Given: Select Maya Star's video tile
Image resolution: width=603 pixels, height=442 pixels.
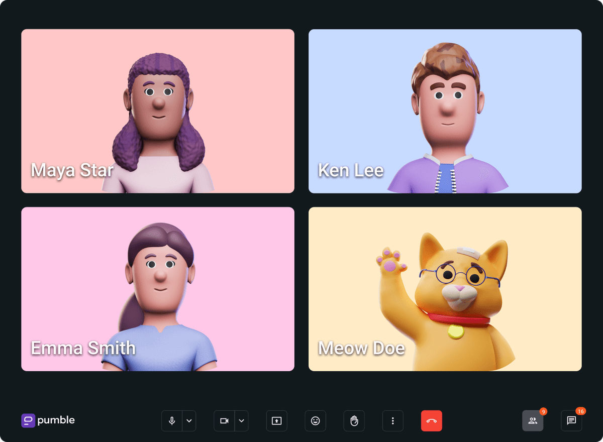Looking at the screenshot, I should point(157,111).
